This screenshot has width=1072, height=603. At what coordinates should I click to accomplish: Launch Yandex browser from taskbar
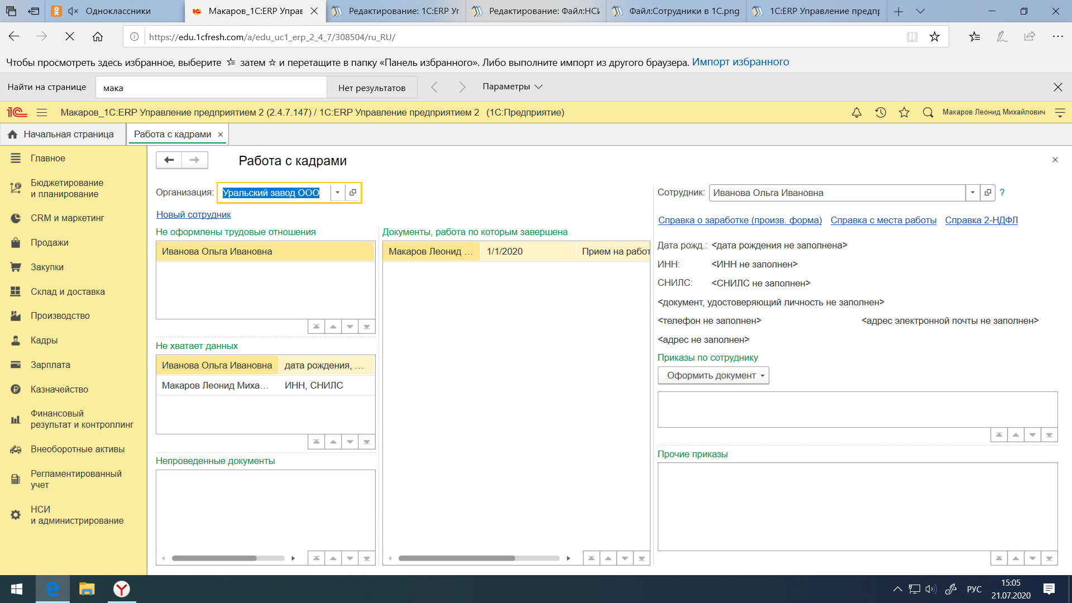tap(121, 589)
